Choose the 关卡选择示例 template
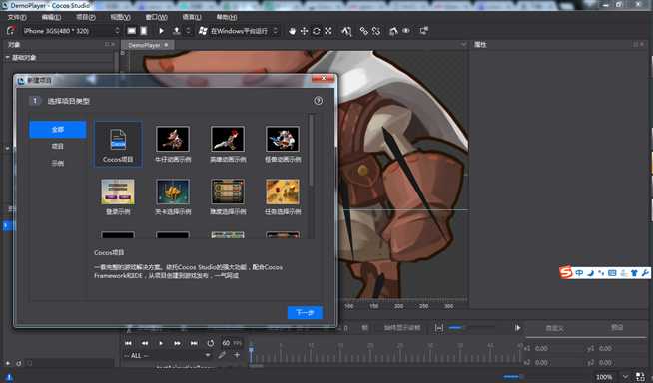This screenshot has width=653, height=383. pos(173,196)
